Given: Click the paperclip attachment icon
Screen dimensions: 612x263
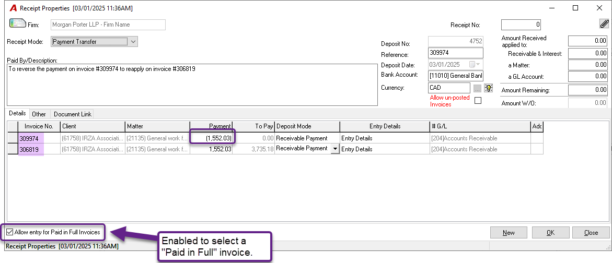Looking at the screenshot, I should click(604, 24).
